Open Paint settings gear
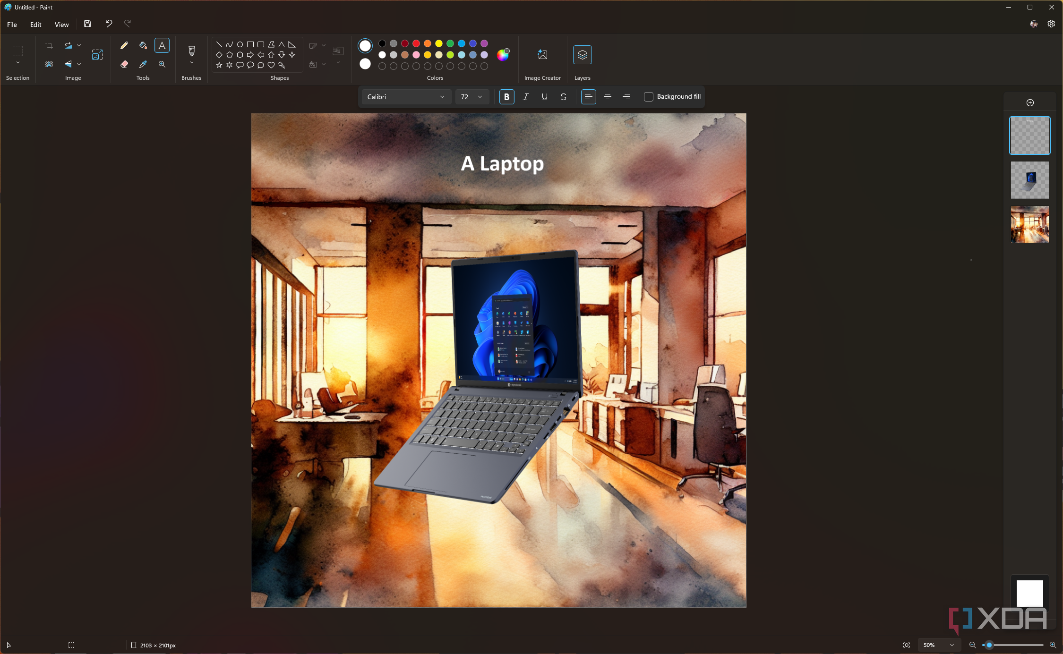 click(x=1051, y=24)
